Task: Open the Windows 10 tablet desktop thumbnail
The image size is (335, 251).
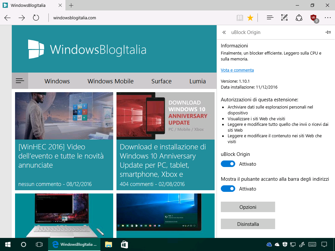Action: [165, 216]
